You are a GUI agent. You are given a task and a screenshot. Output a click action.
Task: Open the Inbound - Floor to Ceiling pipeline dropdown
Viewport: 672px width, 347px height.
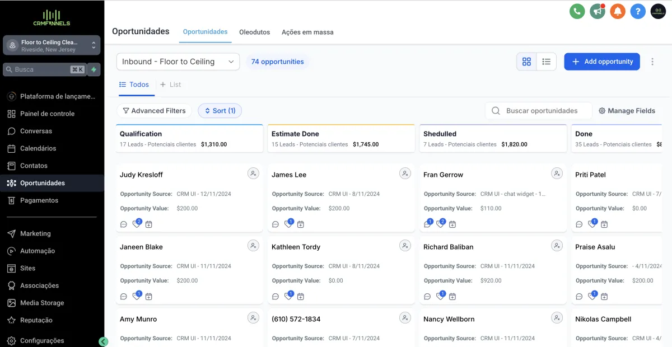click(178, 62)
